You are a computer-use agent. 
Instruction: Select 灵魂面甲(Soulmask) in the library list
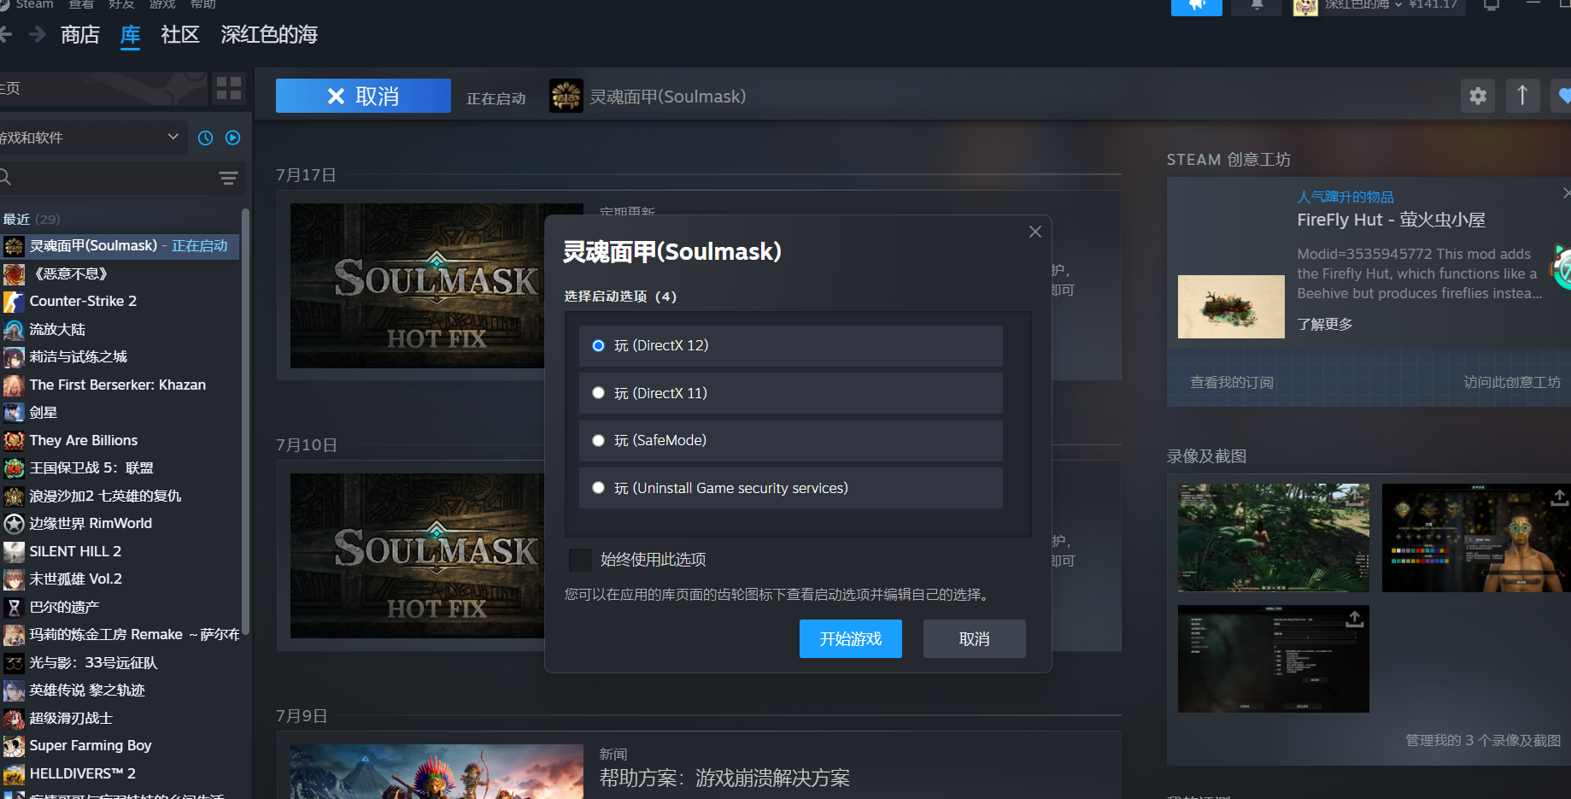pyautogui.click(x=120, y=246)
